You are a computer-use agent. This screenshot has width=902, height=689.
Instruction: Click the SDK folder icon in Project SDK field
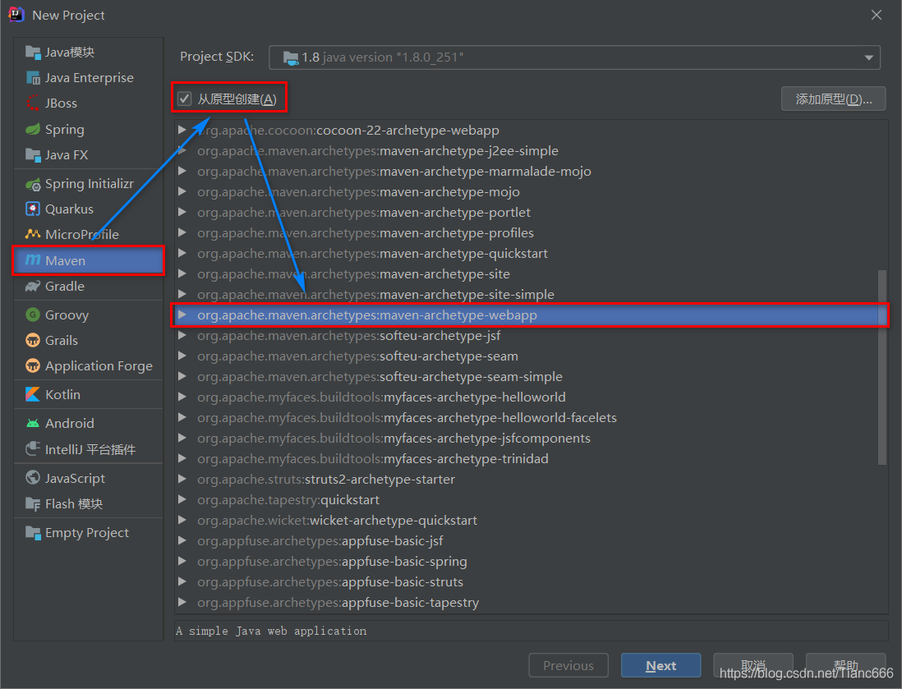coord(291,57)
